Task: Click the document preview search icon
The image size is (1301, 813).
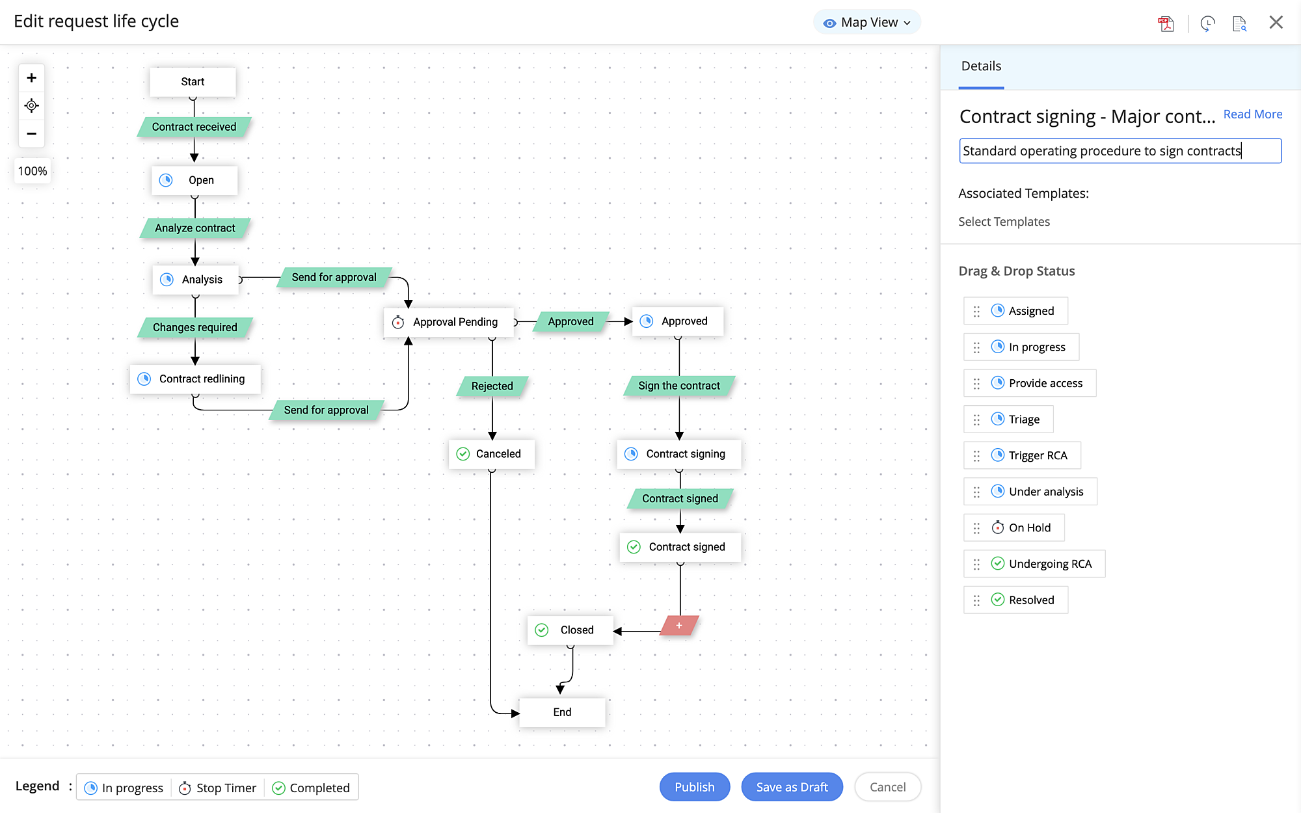Action: 1240,23
